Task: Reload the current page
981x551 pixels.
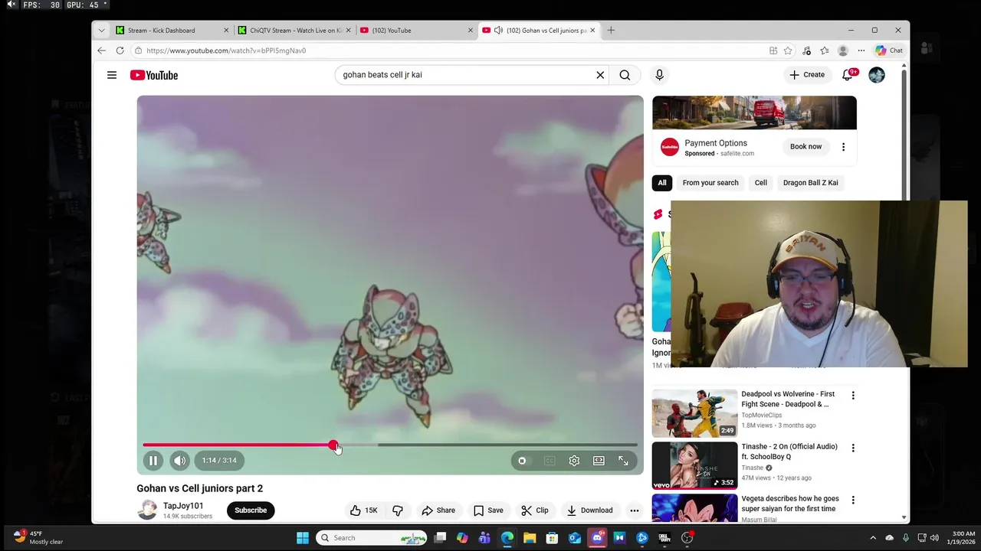Action: 120,51
